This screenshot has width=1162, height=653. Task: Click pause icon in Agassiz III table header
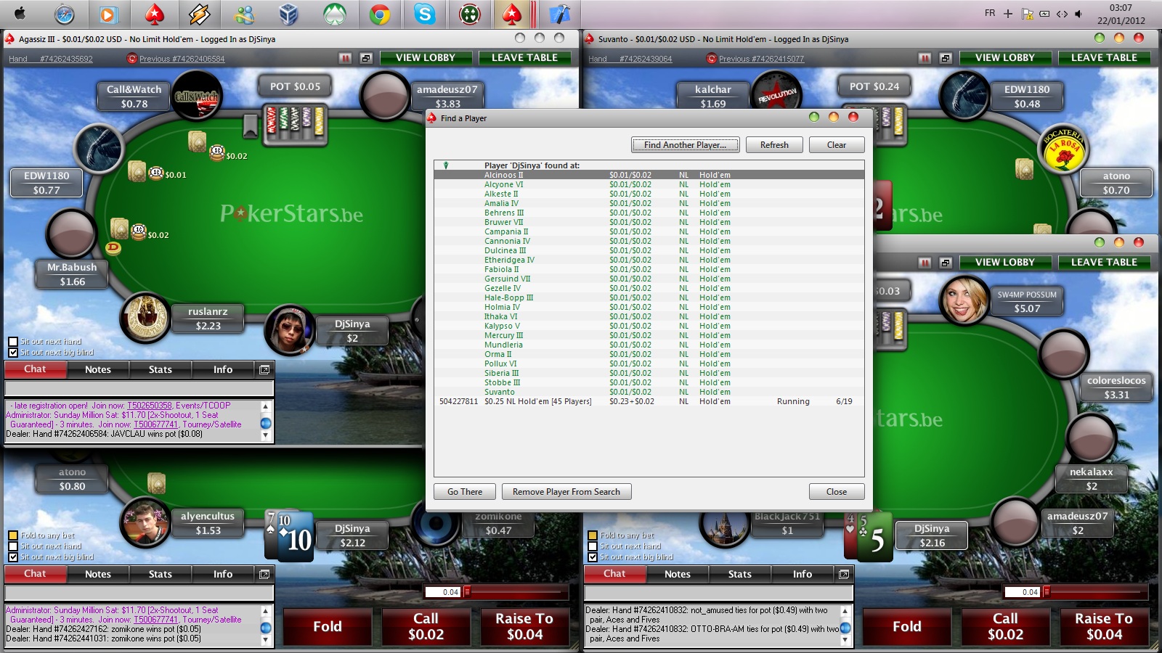point(345,58)
